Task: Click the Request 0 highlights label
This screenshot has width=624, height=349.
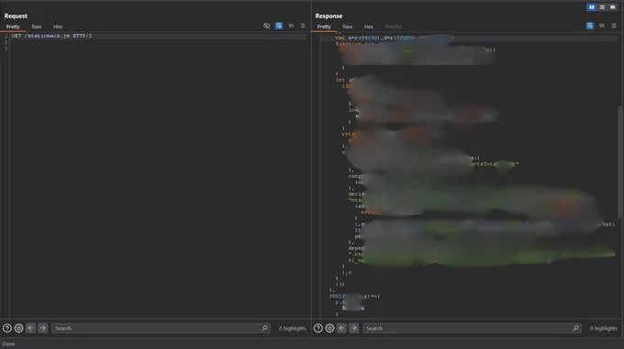Action: point(293,328)
